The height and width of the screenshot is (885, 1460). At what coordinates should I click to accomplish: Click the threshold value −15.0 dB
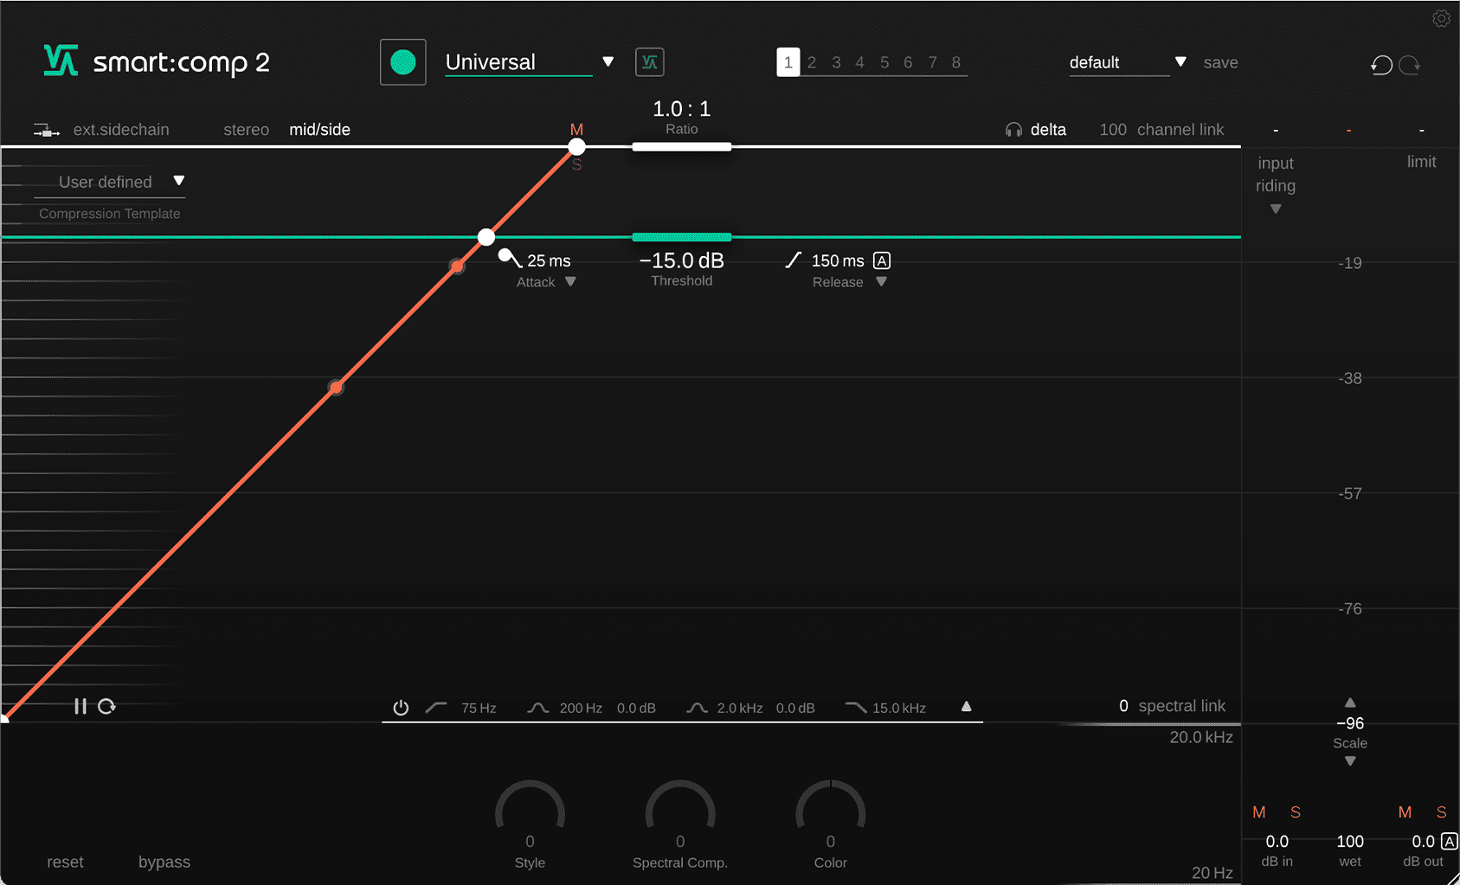click(682, 260)
